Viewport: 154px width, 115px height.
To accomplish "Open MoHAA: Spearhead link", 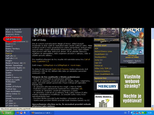I will 14,65.
